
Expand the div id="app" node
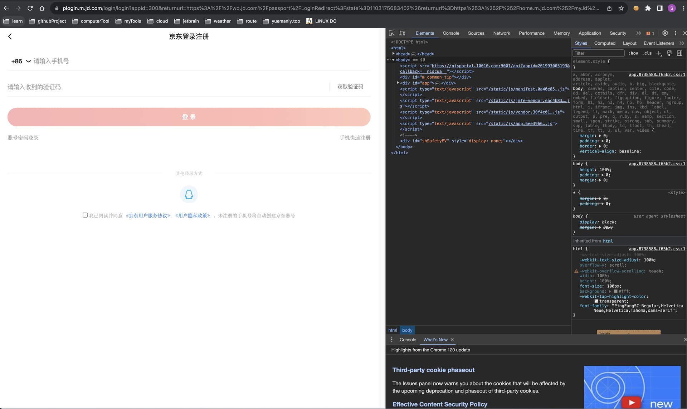398,83
